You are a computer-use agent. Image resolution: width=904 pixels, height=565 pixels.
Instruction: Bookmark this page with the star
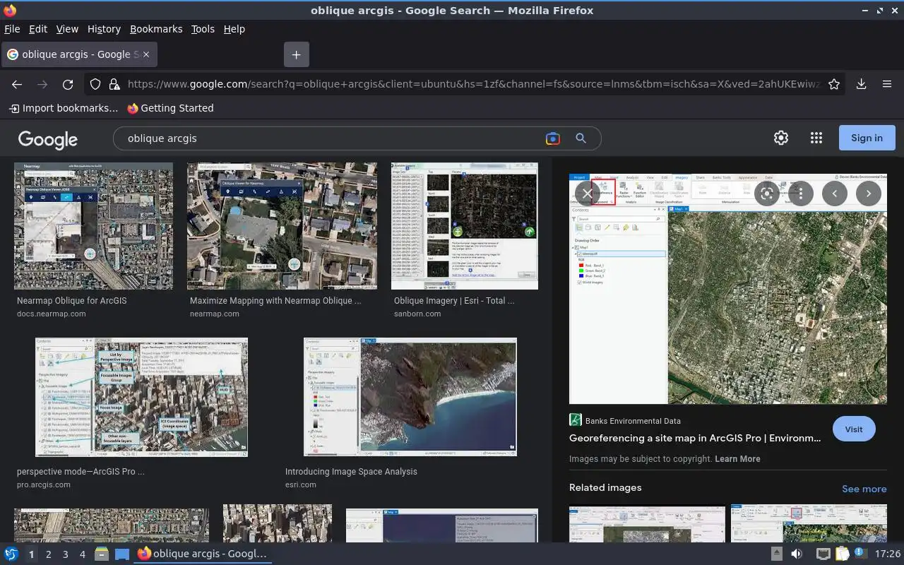click(834, 84)
